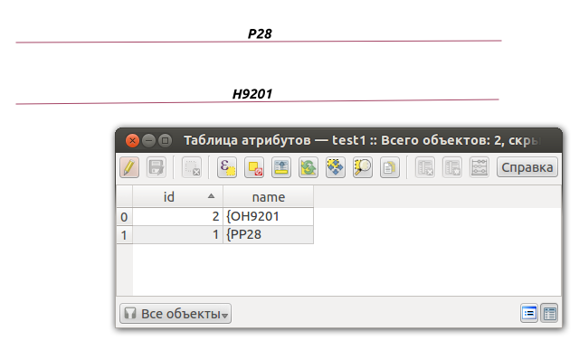579x350 pixels.
Task: Click the H9201 map label
Action: coord(252,94)
